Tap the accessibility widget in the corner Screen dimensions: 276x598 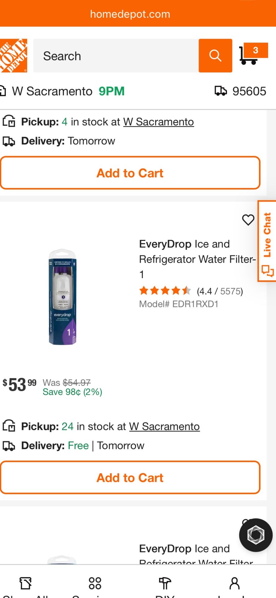pos(255,535)
